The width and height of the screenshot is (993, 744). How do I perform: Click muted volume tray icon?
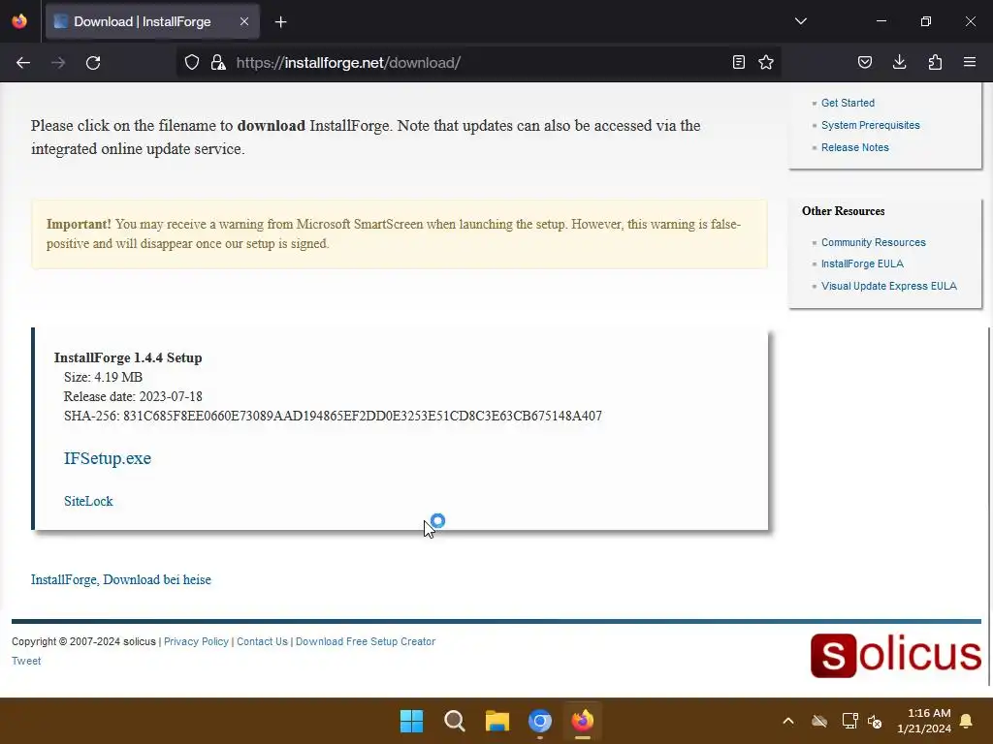coord(875,721)
